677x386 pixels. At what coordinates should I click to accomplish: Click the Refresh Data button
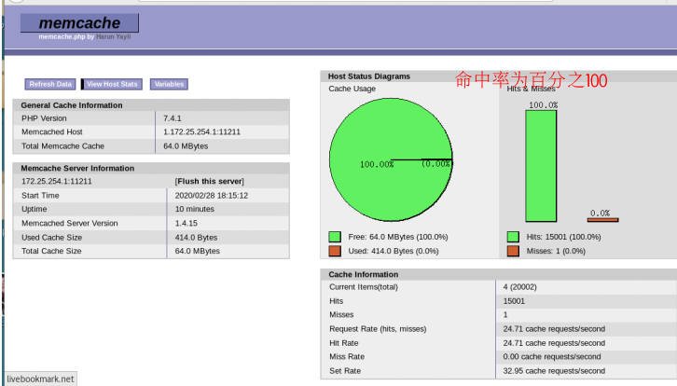pyautogui.click(x=50, y=84)
